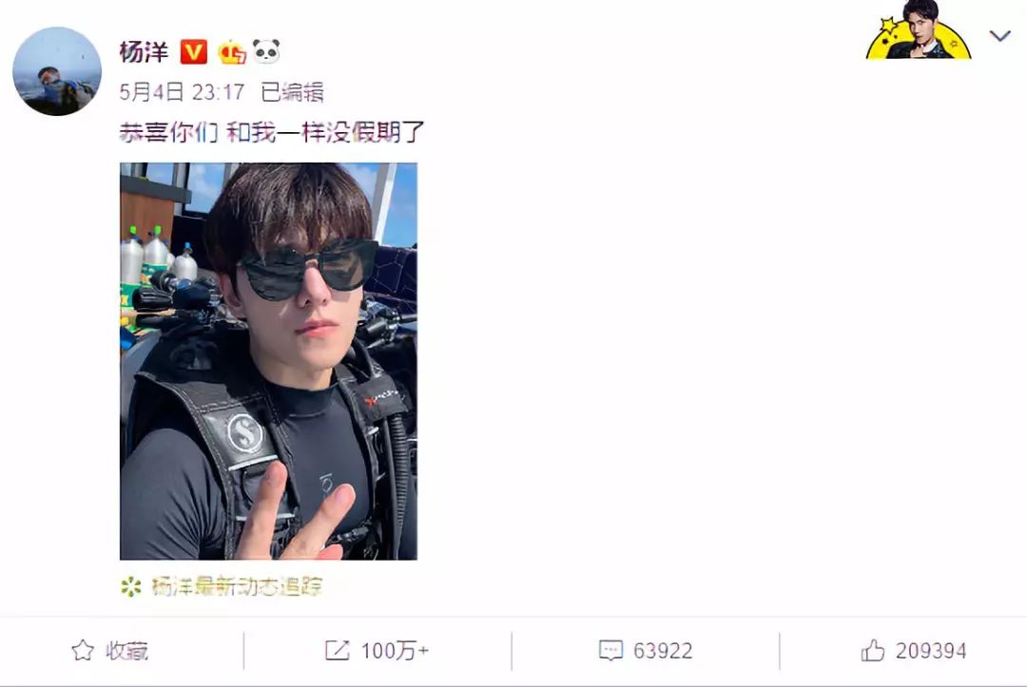Open the 63922 comments

(x=663, y=651)
